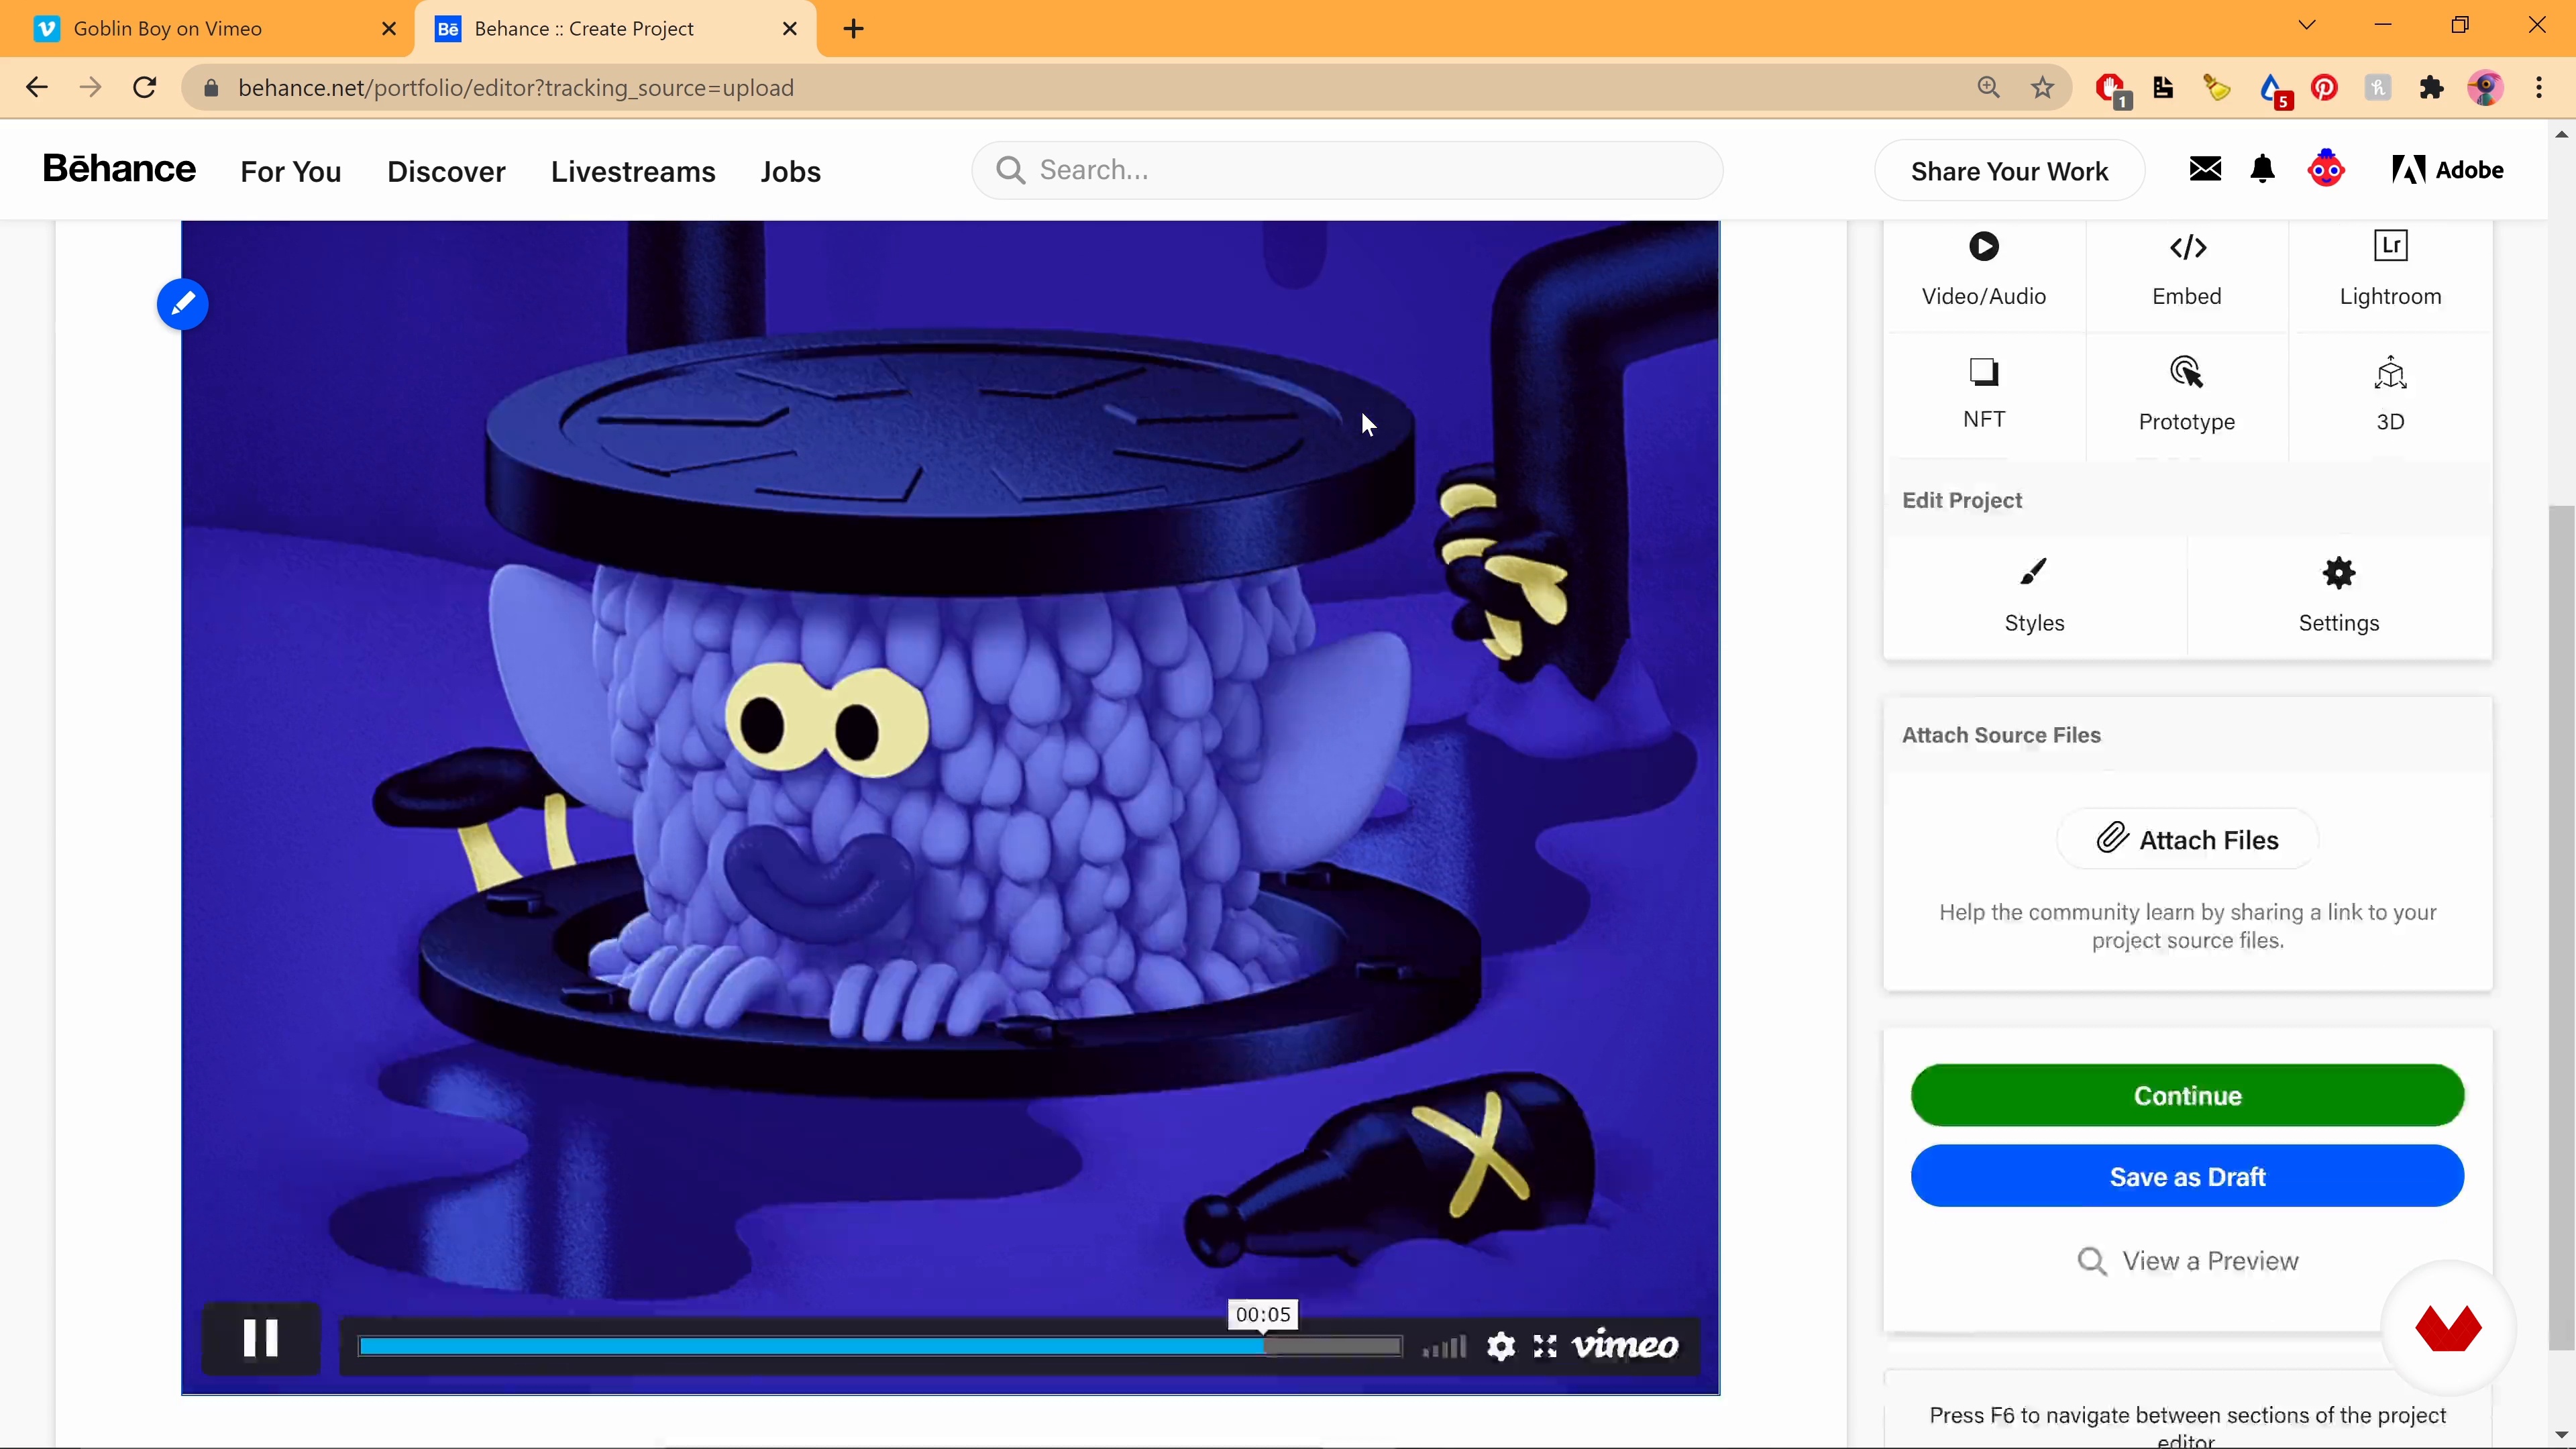Select the 3D content option
This screenshot has height=1449, width=2576.
[2389, 393]
